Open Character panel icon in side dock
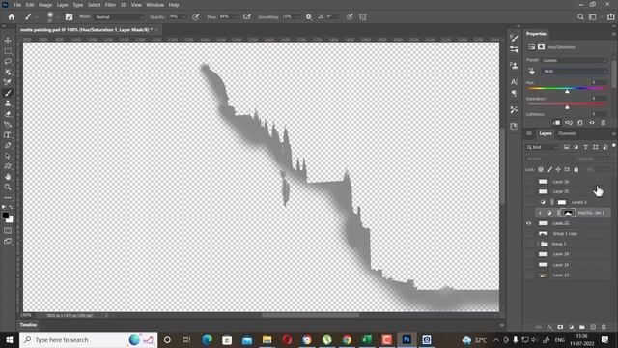 514,81
